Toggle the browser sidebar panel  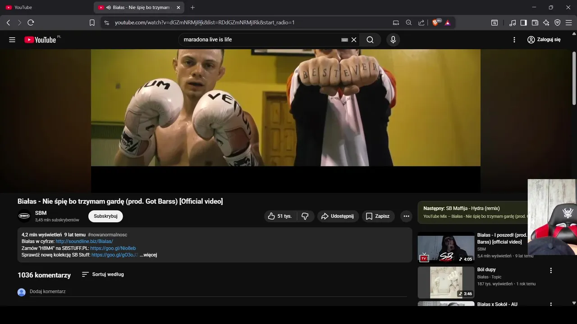click(x=524, y=22)
